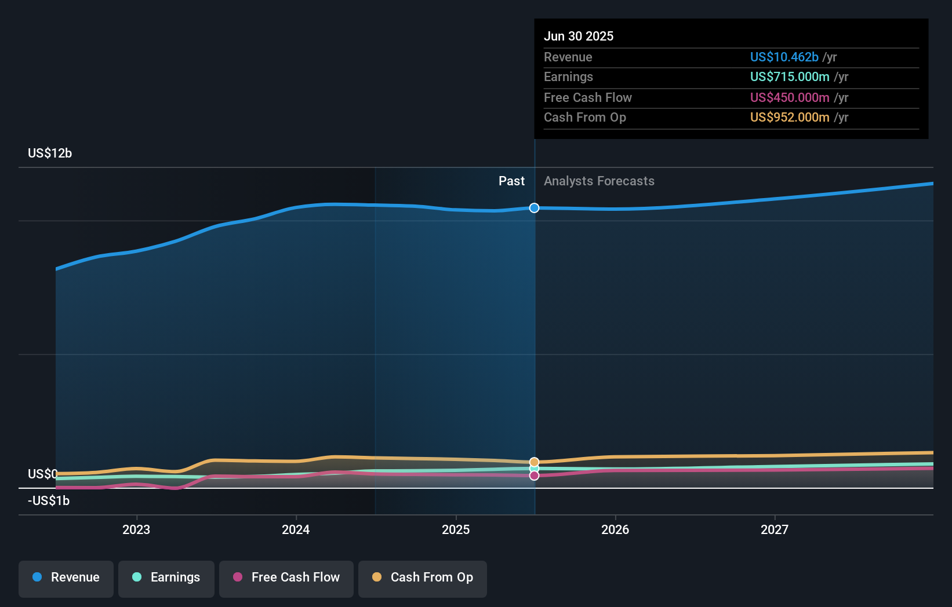
Task: Toggle the Cash From Op legend series
Action: 423,579
